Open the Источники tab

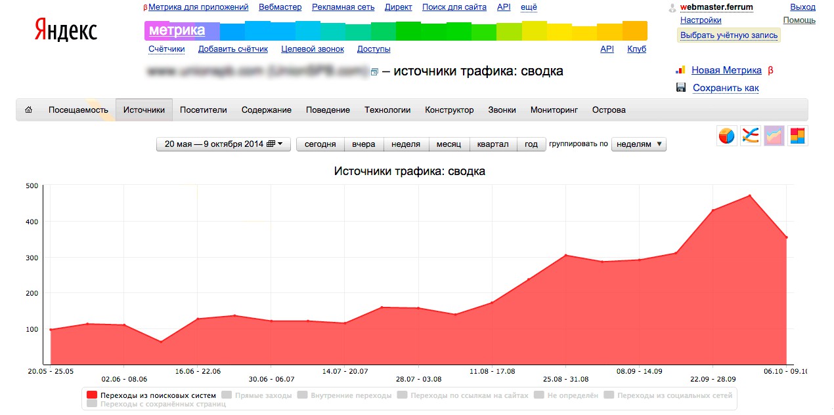tap(144, 110)
